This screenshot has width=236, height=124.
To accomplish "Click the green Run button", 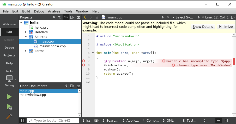I will pos(9,97).
